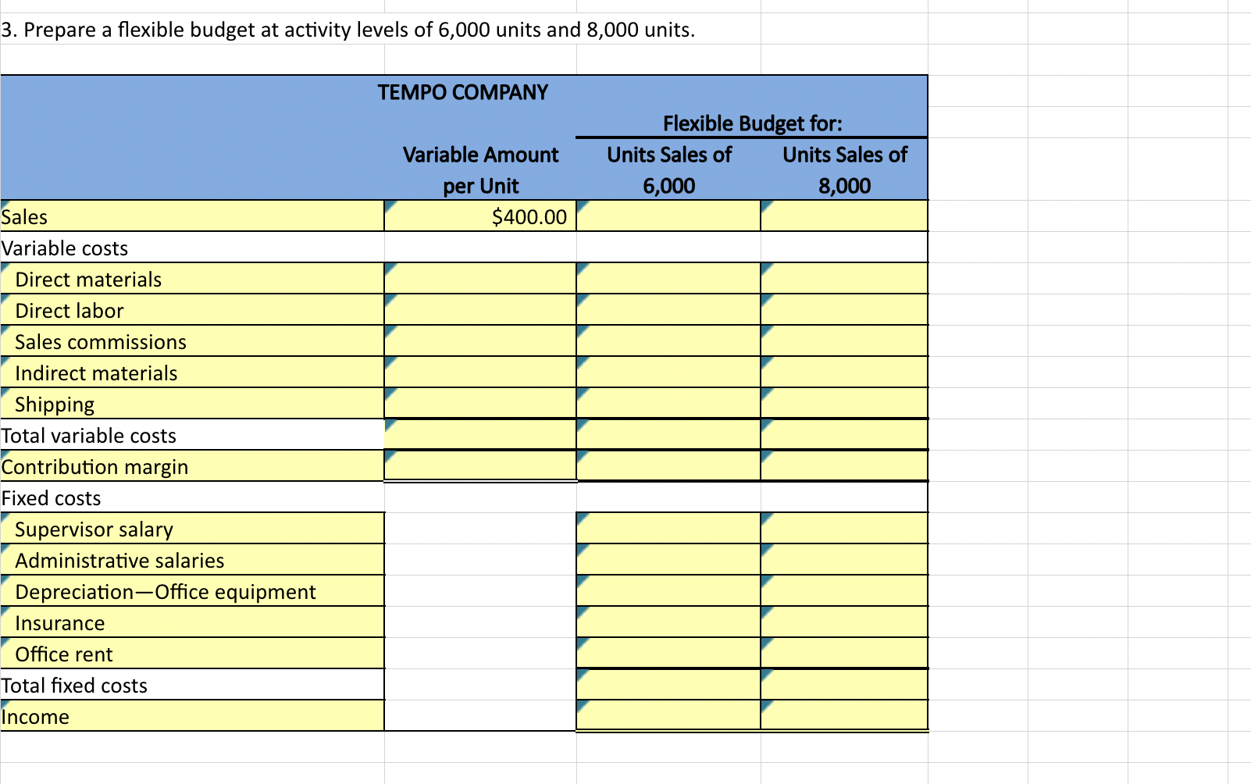The width and height of the screenshot is (1251, 784).
Task: Select Office rent cell for 8,000 units
Action: [x=844, y=654]
